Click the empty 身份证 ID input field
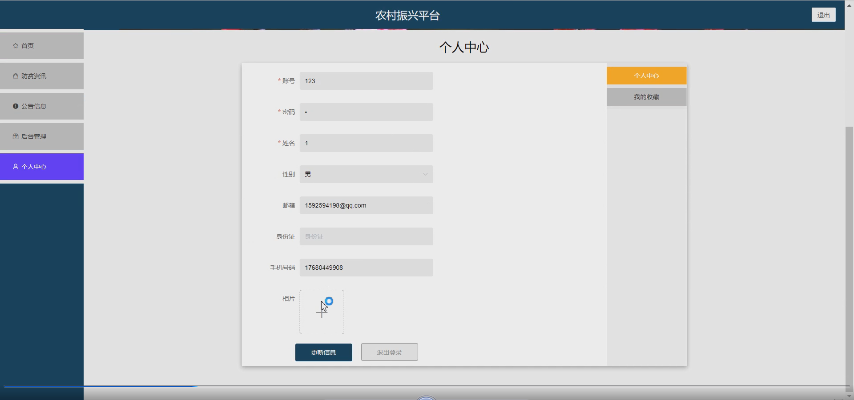This screenshot has height=400, width=854. point(367,236)
